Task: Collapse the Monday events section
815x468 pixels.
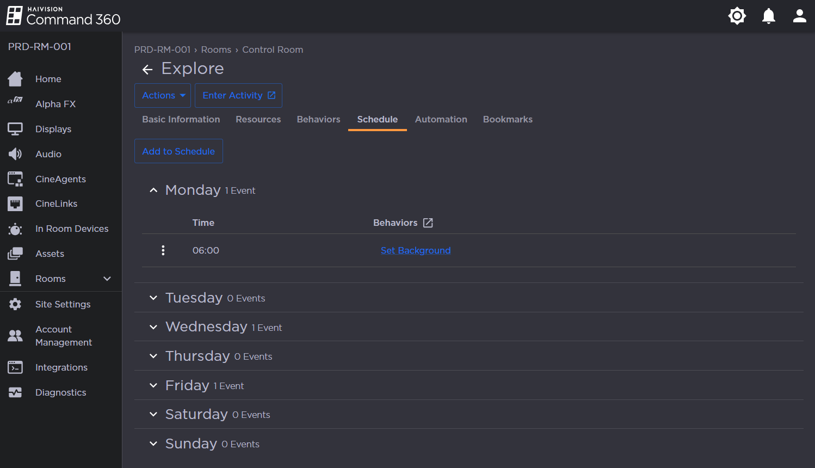Action: [153, 190]
